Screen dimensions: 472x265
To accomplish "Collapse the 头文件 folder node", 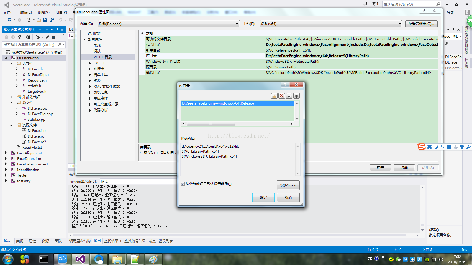I will [x=12, y=63].
